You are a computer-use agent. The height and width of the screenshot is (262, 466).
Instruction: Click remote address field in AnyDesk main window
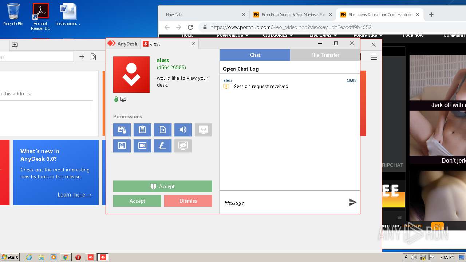(x=37, y=57)
